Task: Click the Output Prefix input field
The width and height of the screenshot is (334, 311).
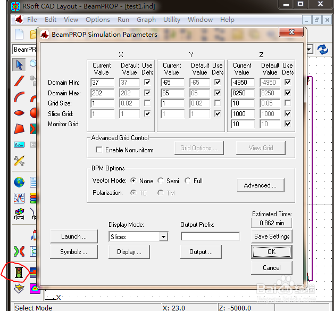Action: (211, 236)
